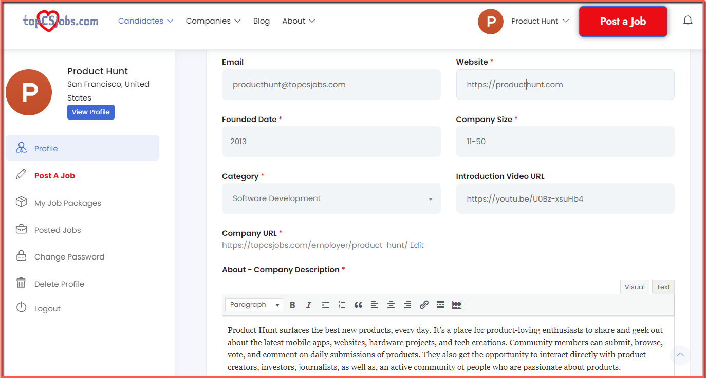Click the Company Size field
This screenshot has height=378, width=706.
[565, 142]
